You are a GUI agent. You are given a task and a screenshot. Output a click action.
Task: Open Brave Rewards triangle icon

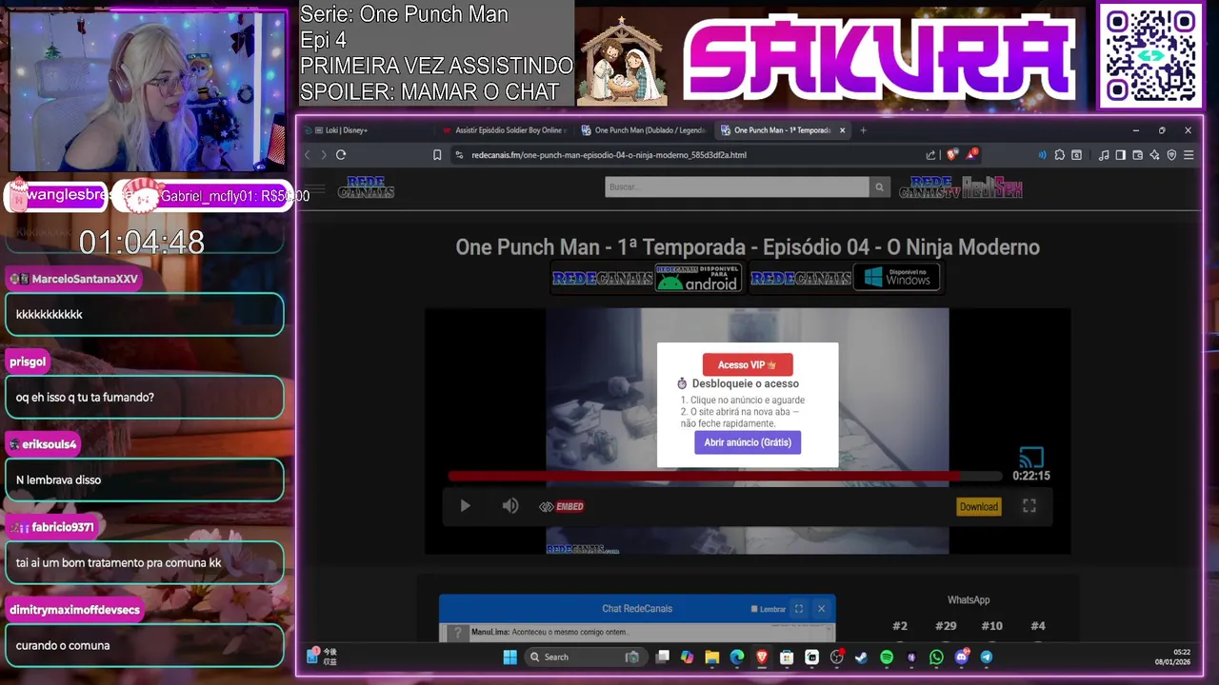tap(971, 154)
